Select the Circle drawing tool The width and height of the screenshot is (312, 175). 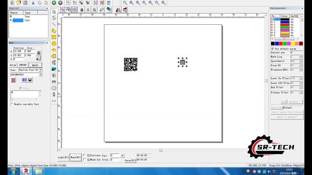(54, 43)
